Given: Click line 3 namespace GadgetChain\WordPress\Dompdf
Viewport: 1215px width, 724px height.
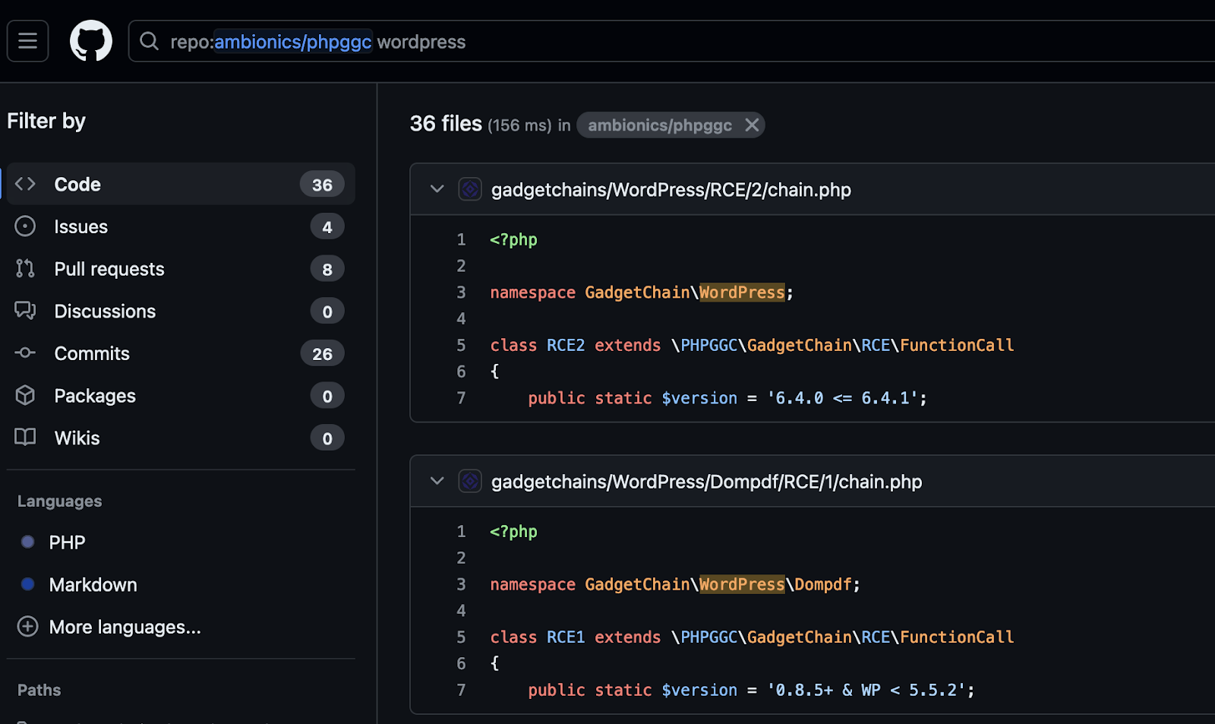Looking at the screenshot, I should [675, 584].
